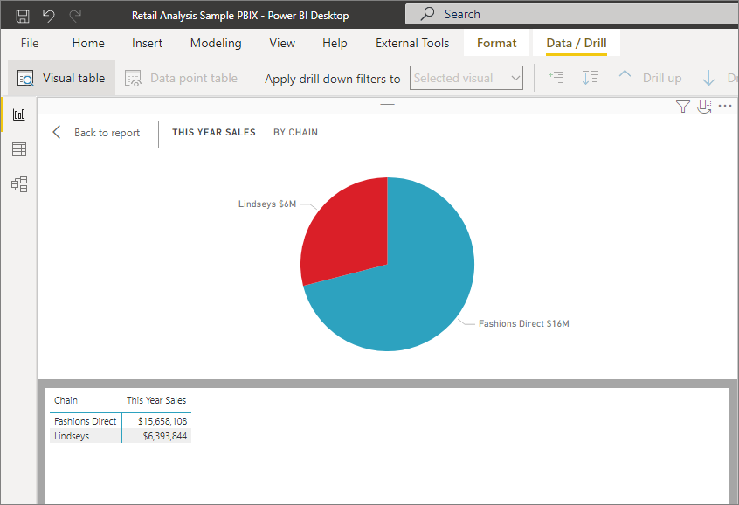739x505 pixels.
Task: Switch to the Format ribbon tab
Action: click(x=496, y=42)
